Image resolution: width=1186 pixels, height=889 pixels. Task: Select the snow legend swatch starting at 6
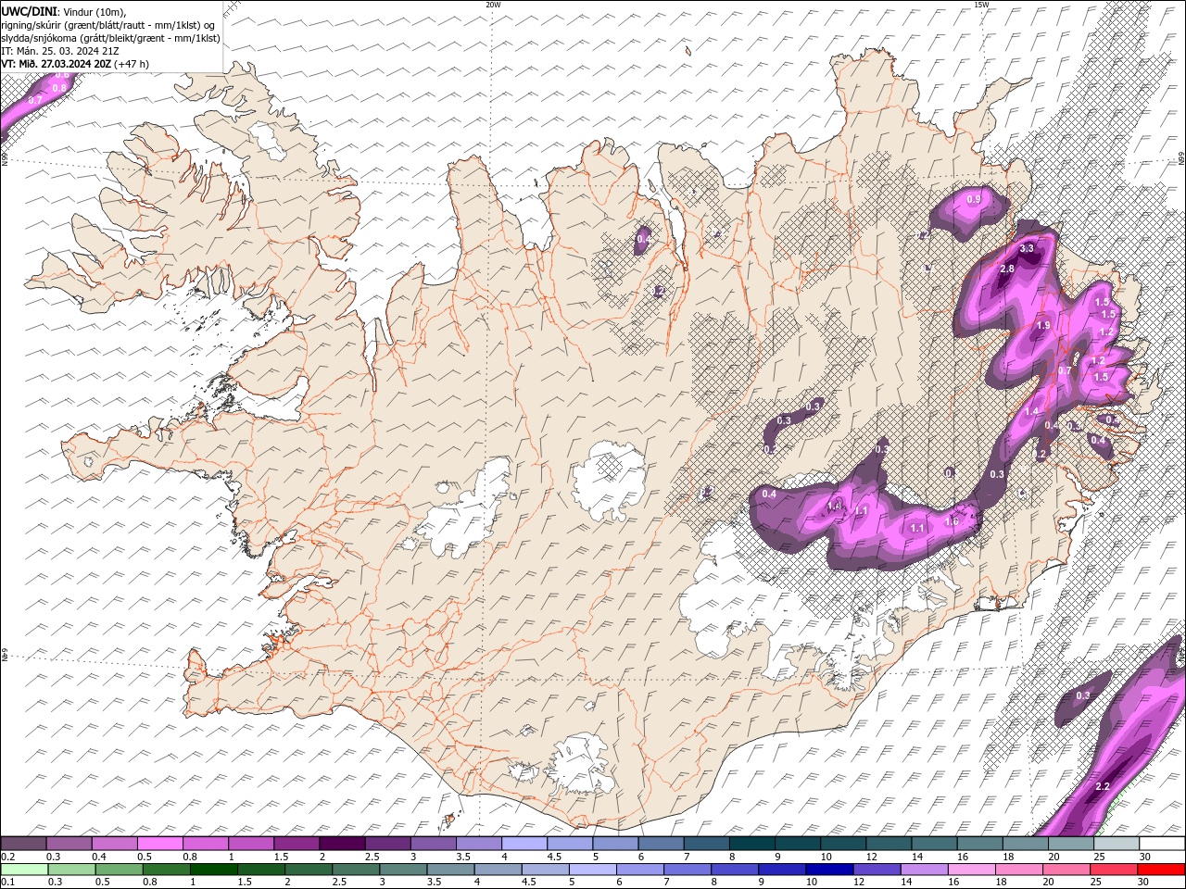pyautogui.click(x=661, y=843)
